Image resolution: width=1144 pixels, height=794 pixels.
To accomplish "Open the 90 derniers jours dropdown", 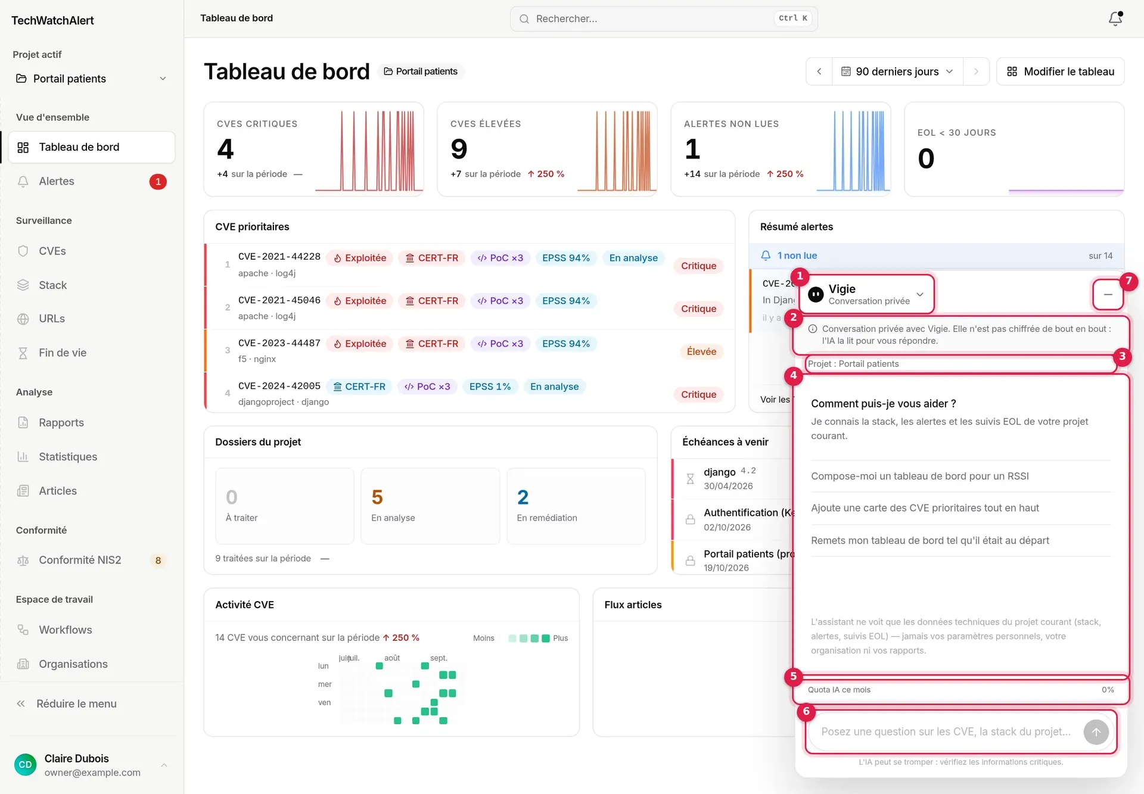I will pyautogui.click(x=897, y=71).
